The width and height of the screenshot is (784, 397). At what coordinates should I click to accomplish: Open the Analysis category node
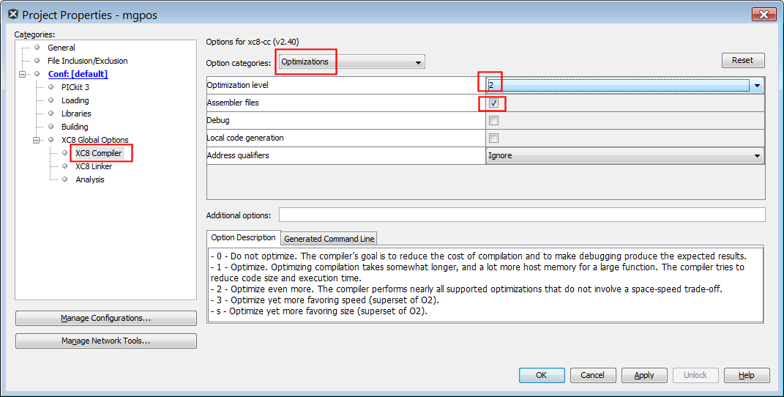coord(89,179)
